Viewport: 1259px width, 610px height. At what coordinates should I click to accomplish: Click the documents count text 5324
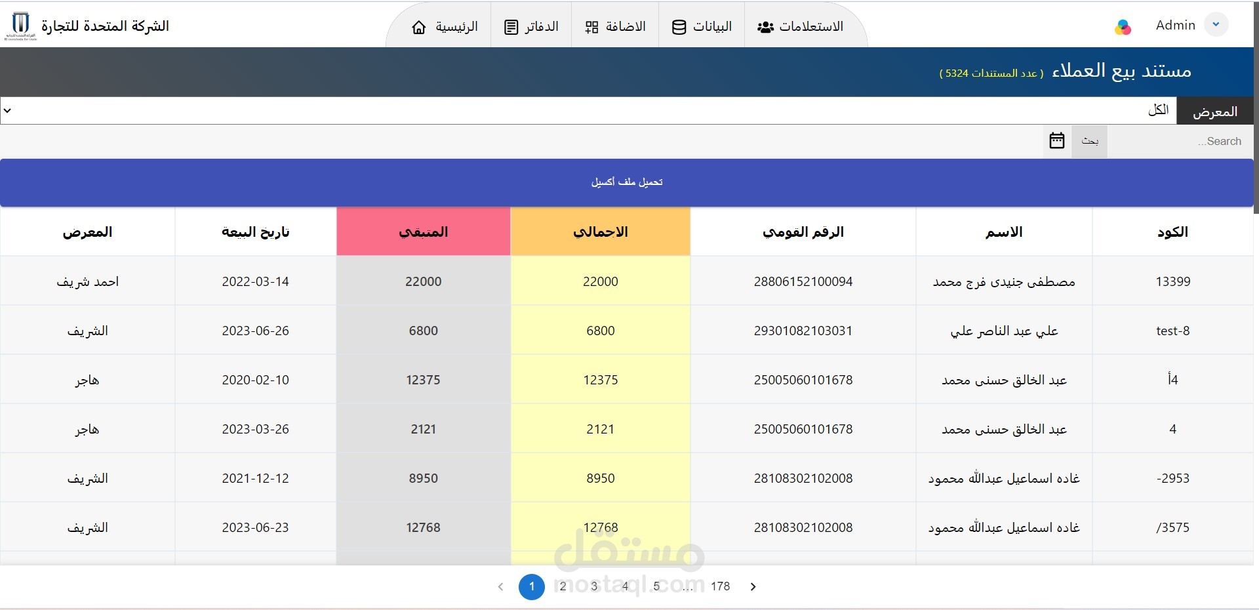point(991,73)
